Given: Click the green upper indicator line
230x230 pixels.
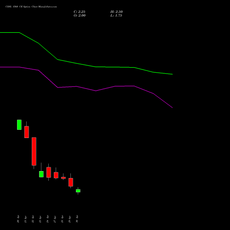Looking at the screenshot, I should pos(86,65).
